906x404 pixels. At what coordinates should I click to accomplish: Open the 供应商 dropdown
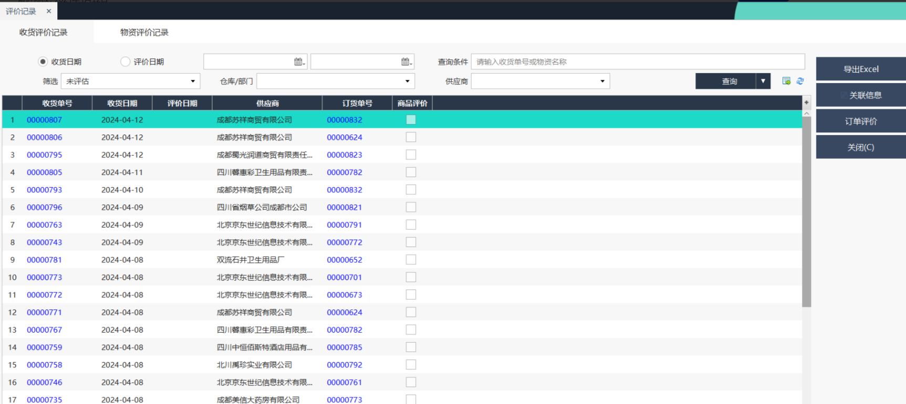[602, 81]
